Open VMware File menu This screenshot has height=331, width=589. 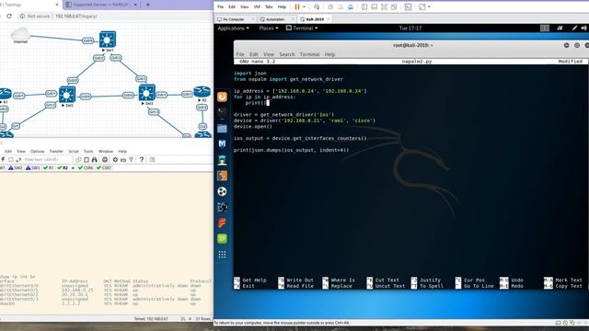click(221, 6)
